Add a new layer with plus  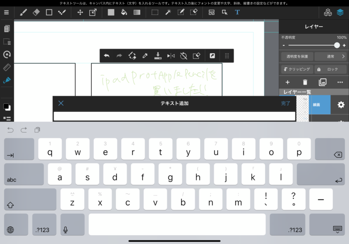[x=287, y=82]
